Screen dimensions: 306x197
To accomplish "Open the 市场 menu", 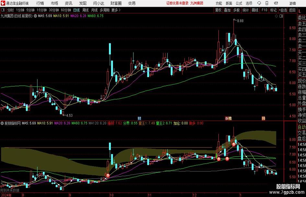I will (x=54, y=3).
